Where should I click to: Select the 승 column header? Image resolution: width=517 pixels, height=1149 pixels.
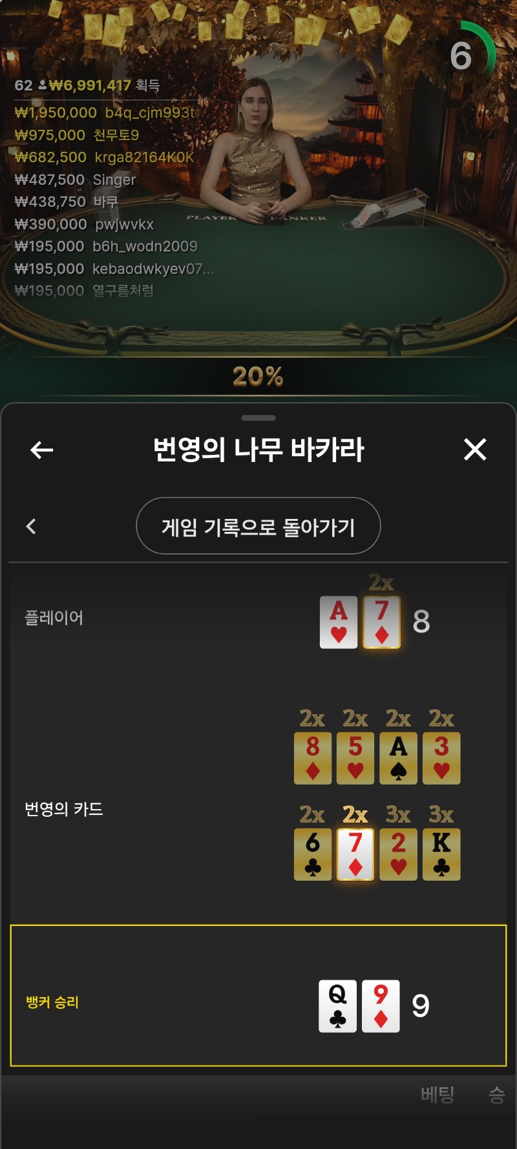[x=496, y=1094]
